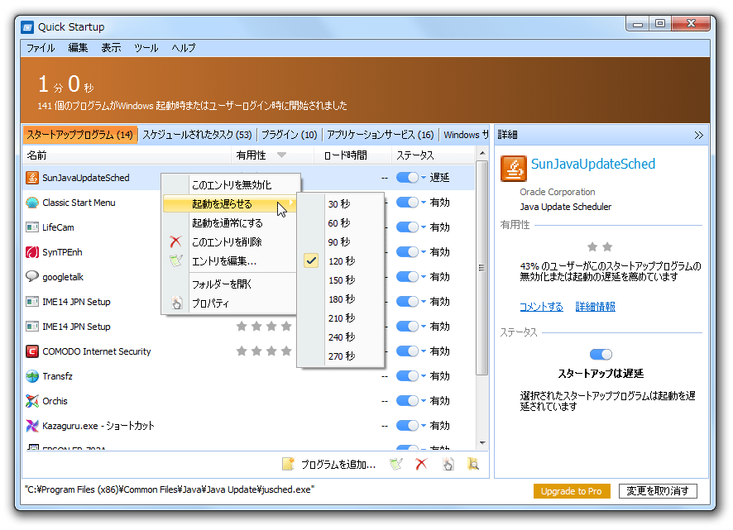Click the 有用性 column sort arrow

coord(281,155)
